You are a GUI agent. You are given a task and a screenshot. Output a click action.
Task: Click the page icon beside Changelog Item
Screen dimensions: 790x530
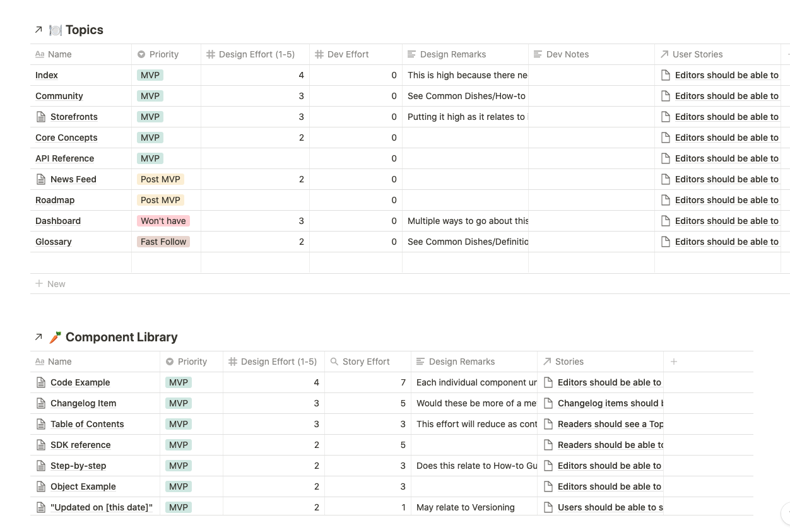(x=41, y=403)
